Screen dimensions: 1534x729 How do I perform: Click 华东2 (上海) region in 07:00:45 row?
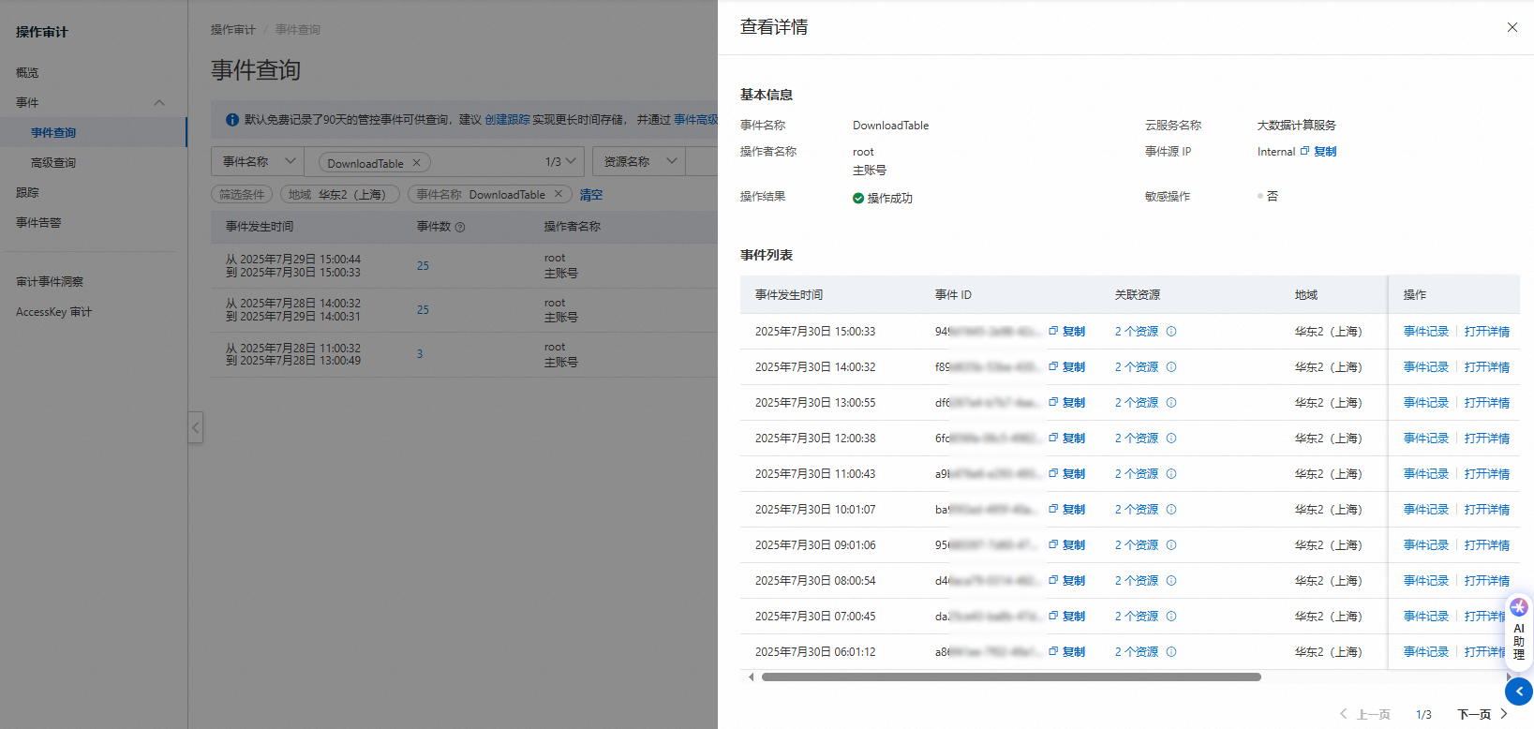click(x=1328, y=616)
